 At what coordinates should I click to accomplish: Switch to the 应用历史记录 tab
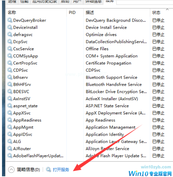click(45, 2)
